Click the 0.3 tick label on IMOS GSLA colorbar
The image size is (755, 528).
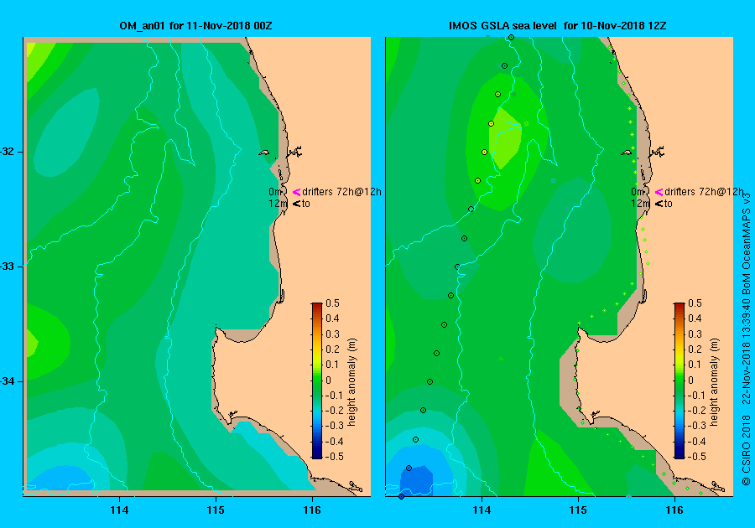point(695,334)
